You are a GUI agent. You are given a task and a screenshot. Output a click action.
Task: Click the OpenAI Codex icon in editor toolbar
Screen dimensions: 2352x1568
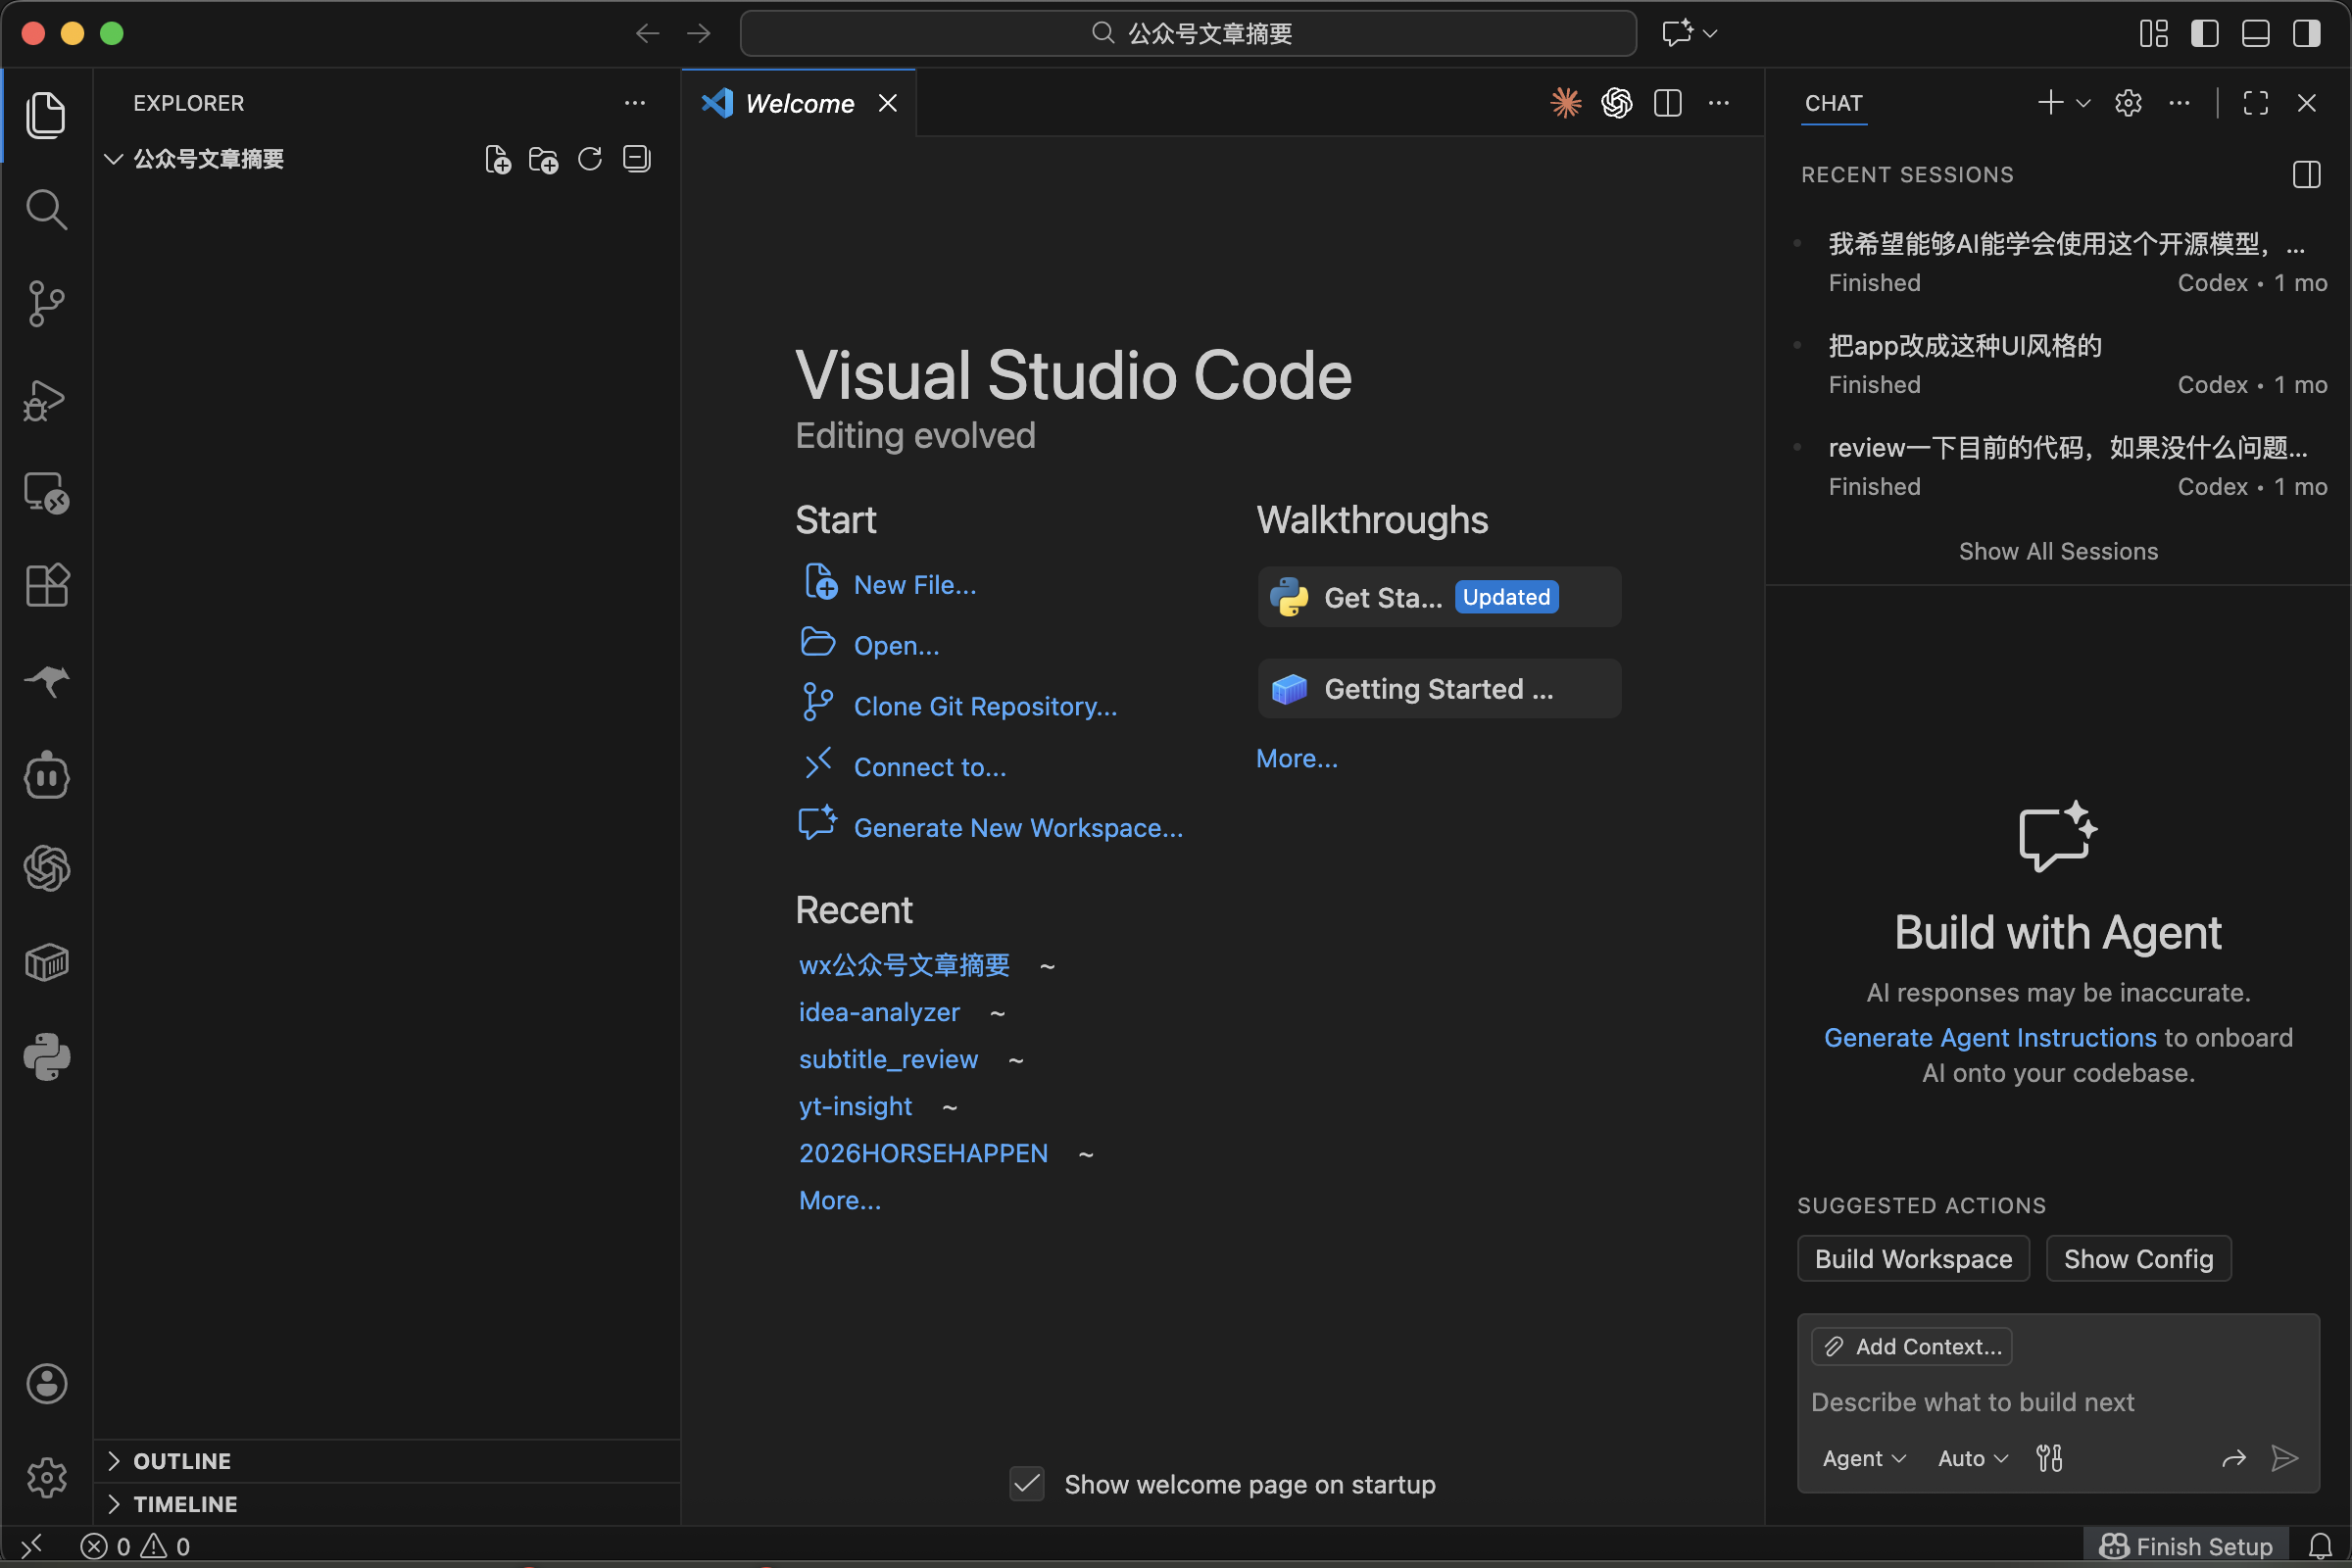coord(1616,103)
